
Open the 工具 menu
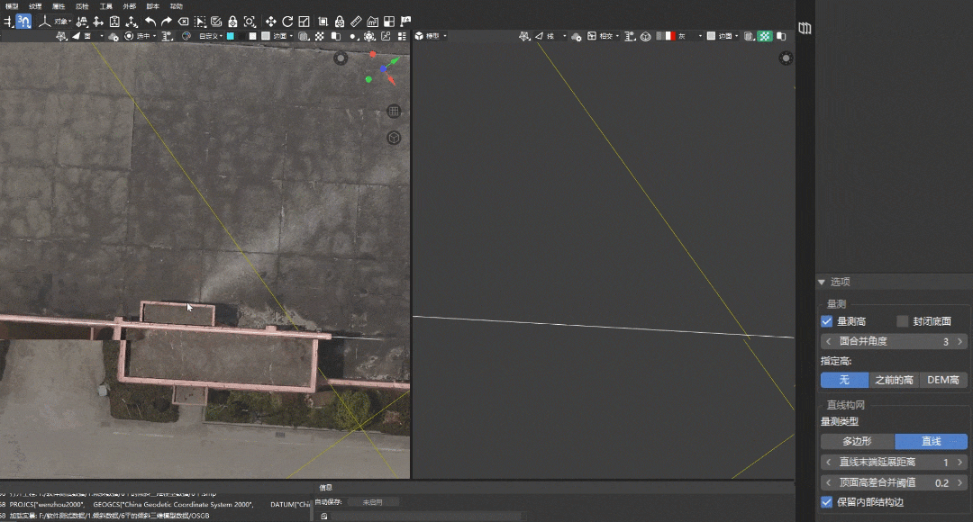point(106,6)
